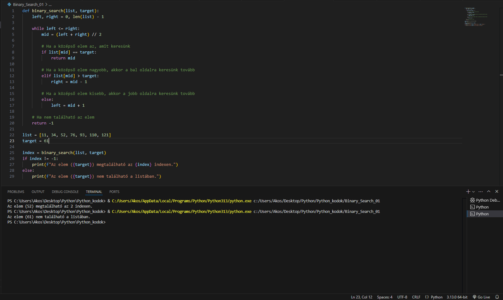The image size is (503, 300).
Task: Click Python interpreter version 3.13.0 64-bit
Action: point(457,297)
